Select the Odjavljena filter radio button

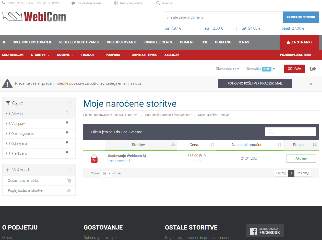tap(8, 143)
